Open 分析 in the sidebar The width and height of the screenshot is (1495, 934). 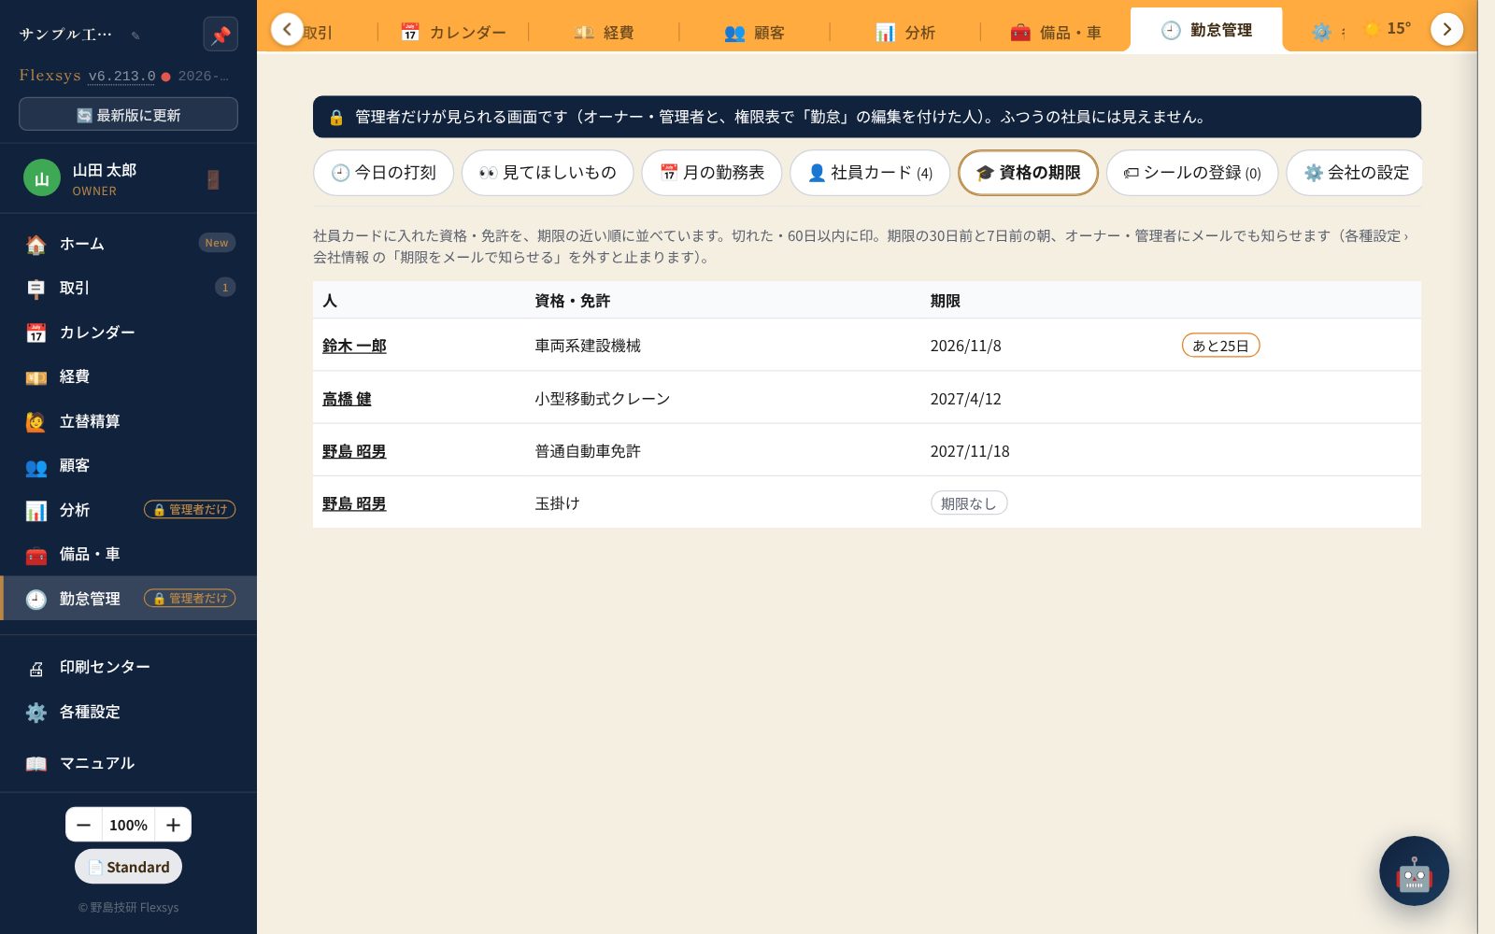coord(128,510)
